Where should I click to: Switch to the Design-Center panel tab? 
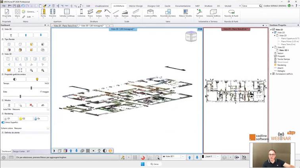(x=19, y=151)
